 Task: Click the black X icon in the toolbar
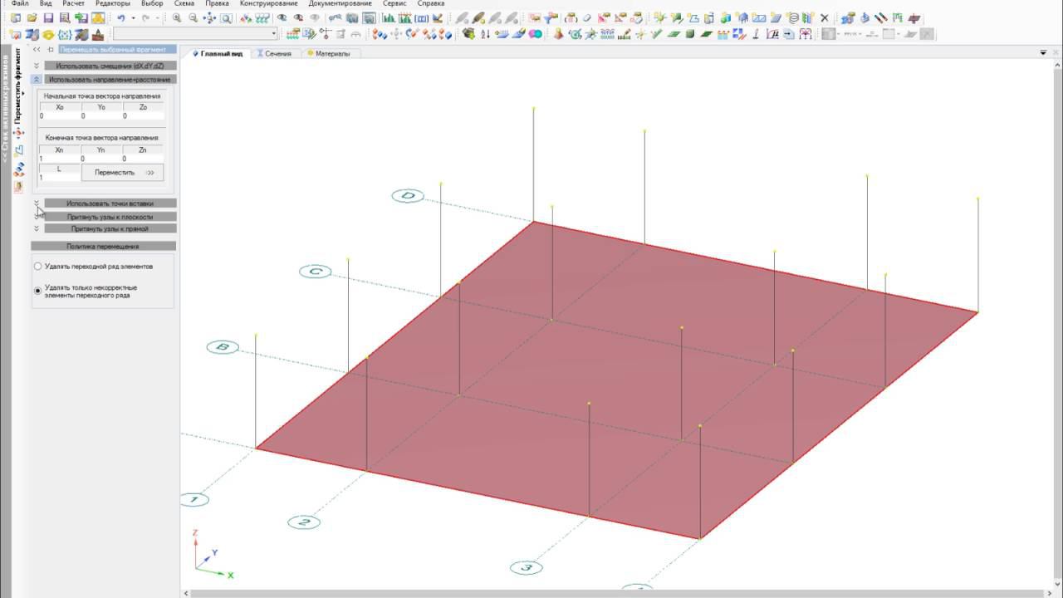[x=825, y=17]
